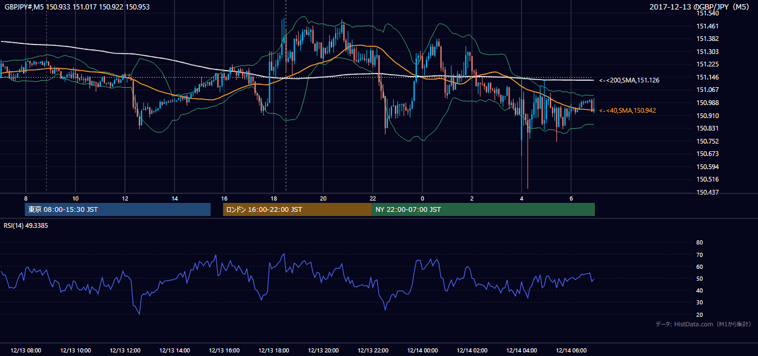The image size is (758, 356).
Task: Click RSI scale level 80
Action: (699, 243)
